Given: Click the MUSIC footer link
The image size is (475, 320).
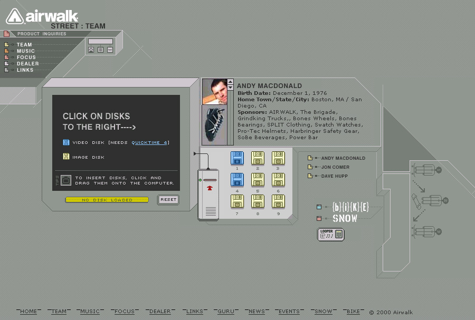Looking at the screenshot, I should point(90,311).
